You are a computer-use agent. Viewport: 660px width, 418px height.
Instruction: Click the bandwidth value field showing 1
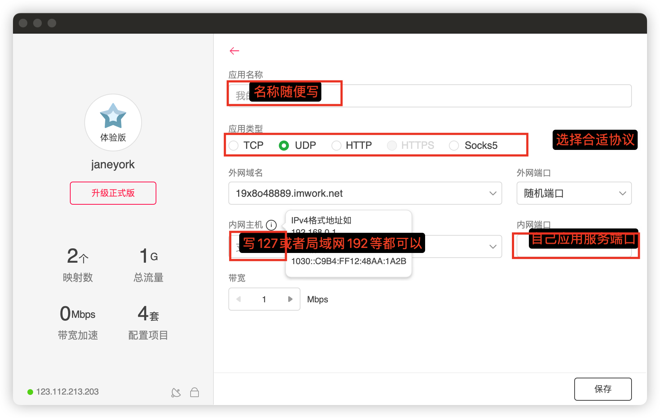[264, 299]
